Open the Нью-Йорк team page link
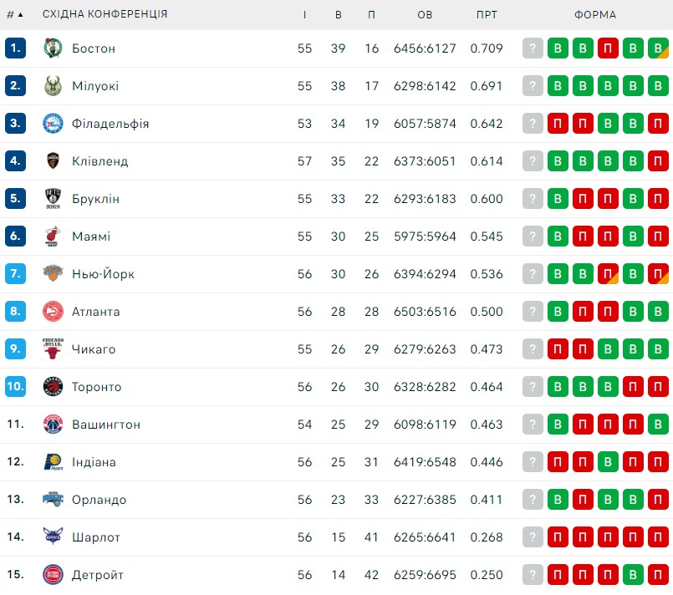 pos(103,274)
